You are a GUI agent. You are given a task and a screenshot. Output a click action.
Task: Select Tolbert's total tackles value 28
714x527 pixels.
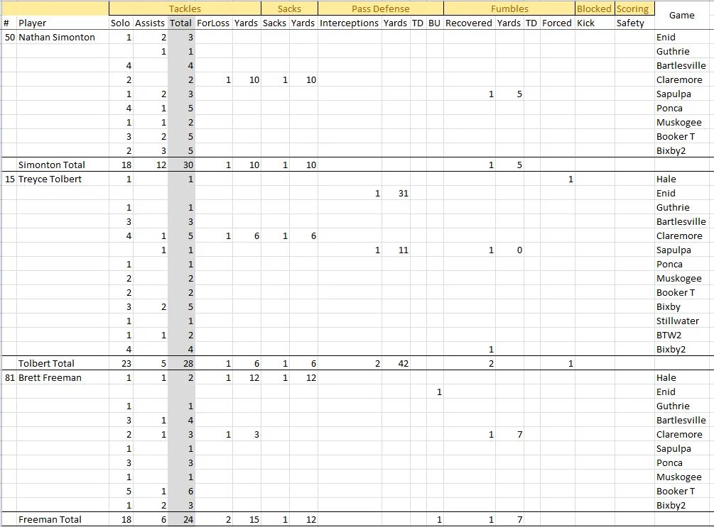[181, 364]
